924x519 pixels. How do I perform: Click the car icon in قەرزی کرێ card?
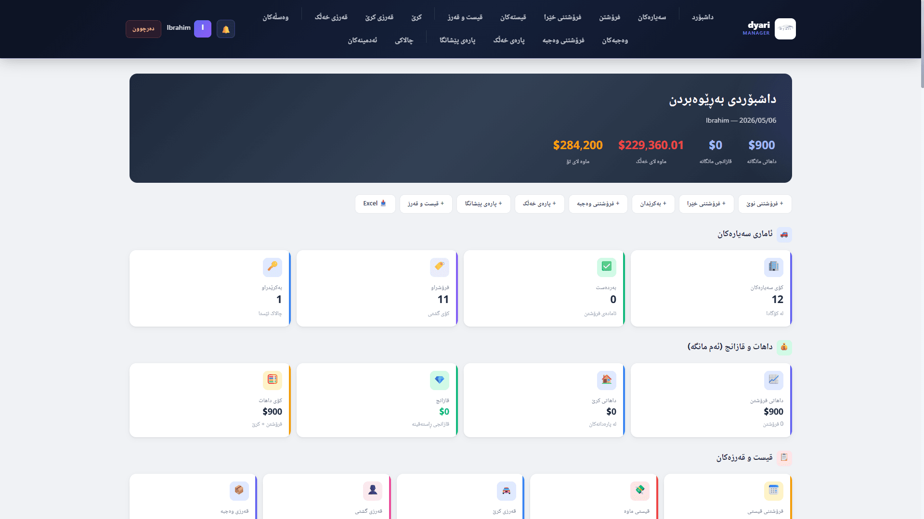tap(507, 491)
